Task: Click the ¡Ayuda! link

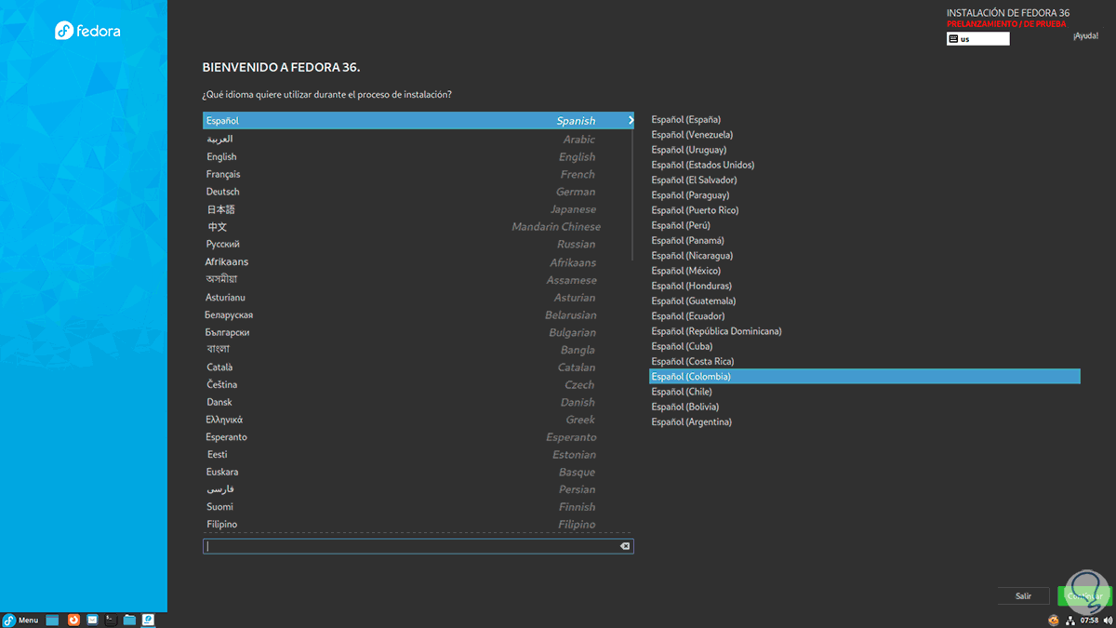Action: 1085,34
